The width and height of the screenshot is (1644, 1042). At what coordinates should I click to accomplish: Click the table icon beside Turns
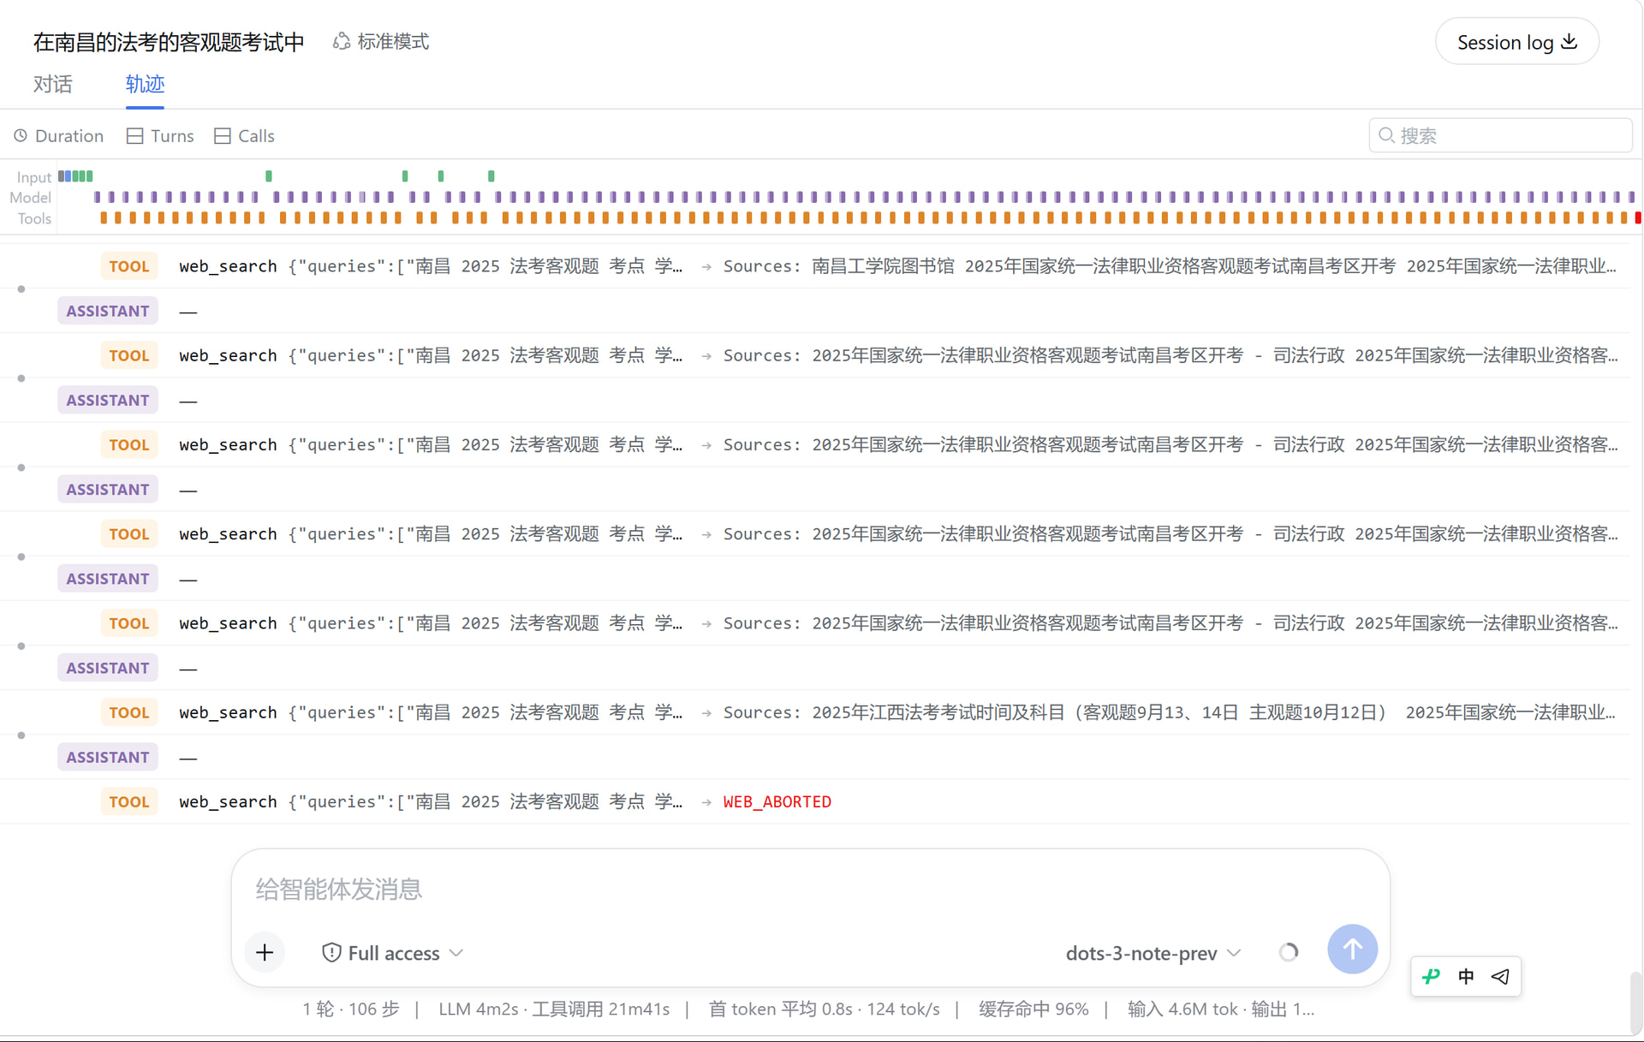[x=134, y=135]
